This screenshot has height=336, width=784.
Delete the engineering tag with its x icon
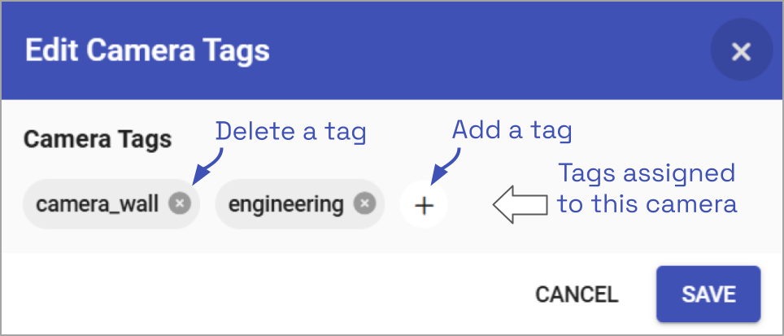(x=365, y=204)
